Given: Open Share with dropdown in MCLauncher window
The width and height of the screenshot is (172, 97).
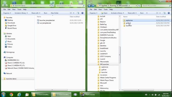Looking at the screenshot, I should point(132,13).
